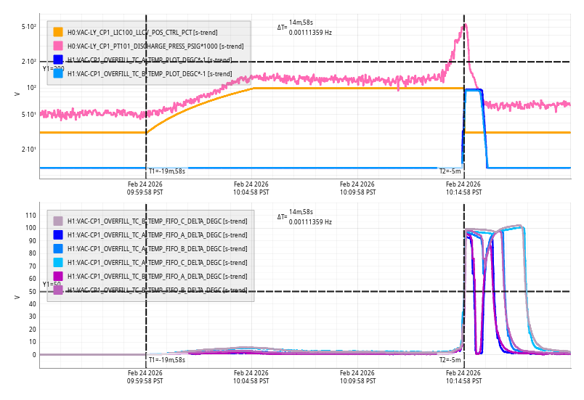Screen dimensions: 584x400
Task: Click the dark blue TC_A_TEMP_PLOT_DEGC legend swatch
Action: pyautogui.click(x=58, y=60)
